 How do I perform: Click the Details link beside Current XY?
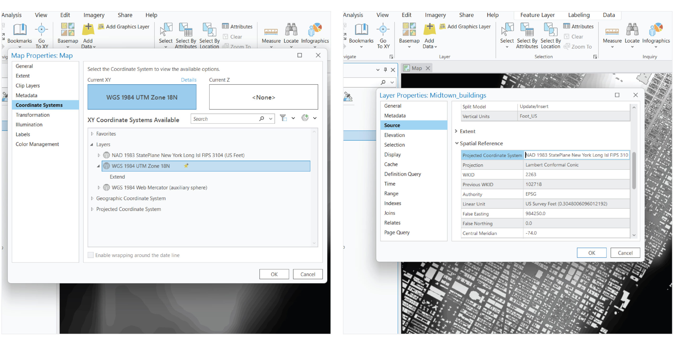coord(188,80)
